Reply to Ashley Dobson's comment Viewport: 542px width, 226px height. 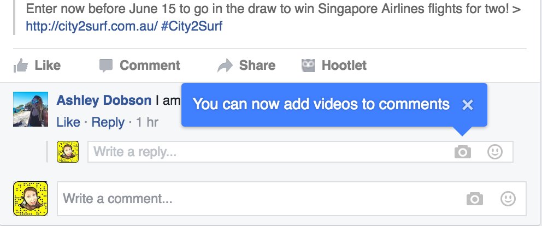click(108, 122)
